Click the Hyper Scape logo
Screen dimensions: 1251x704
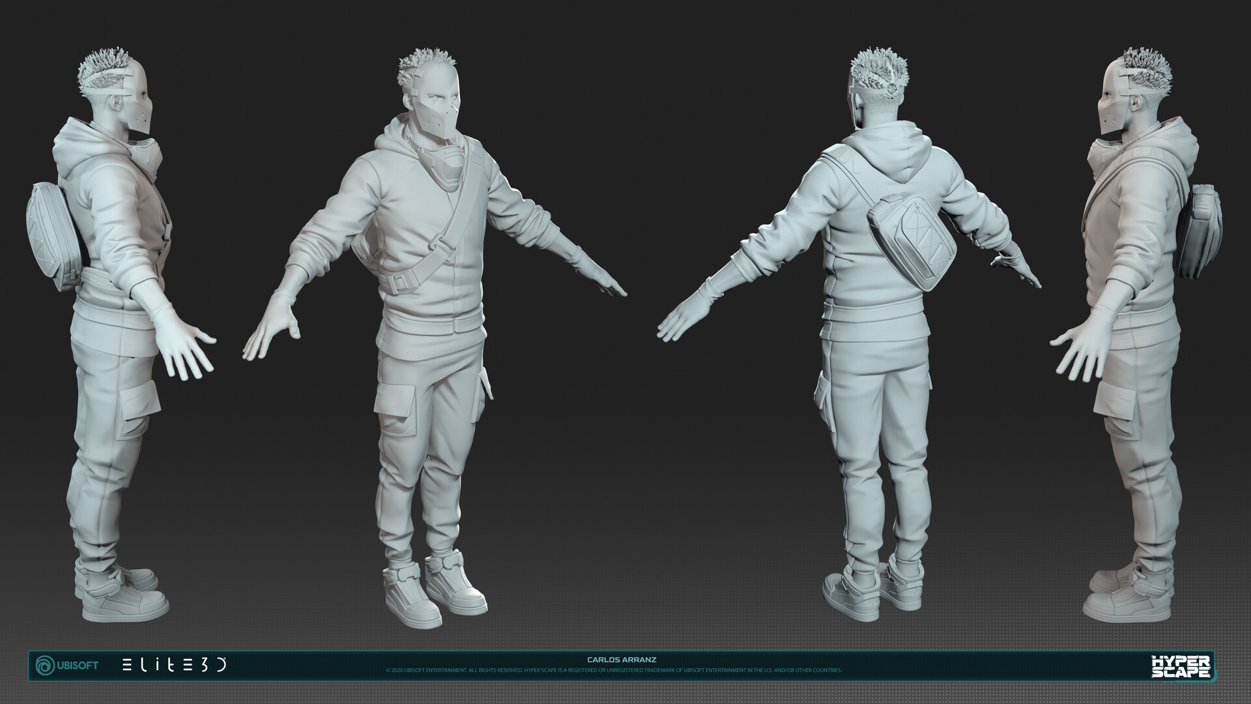[1181, 666]
